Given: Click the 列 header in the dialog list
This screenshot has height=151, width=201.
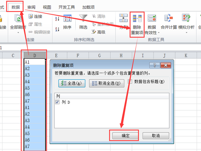Looking at the screenshot, I should [112, 96].
